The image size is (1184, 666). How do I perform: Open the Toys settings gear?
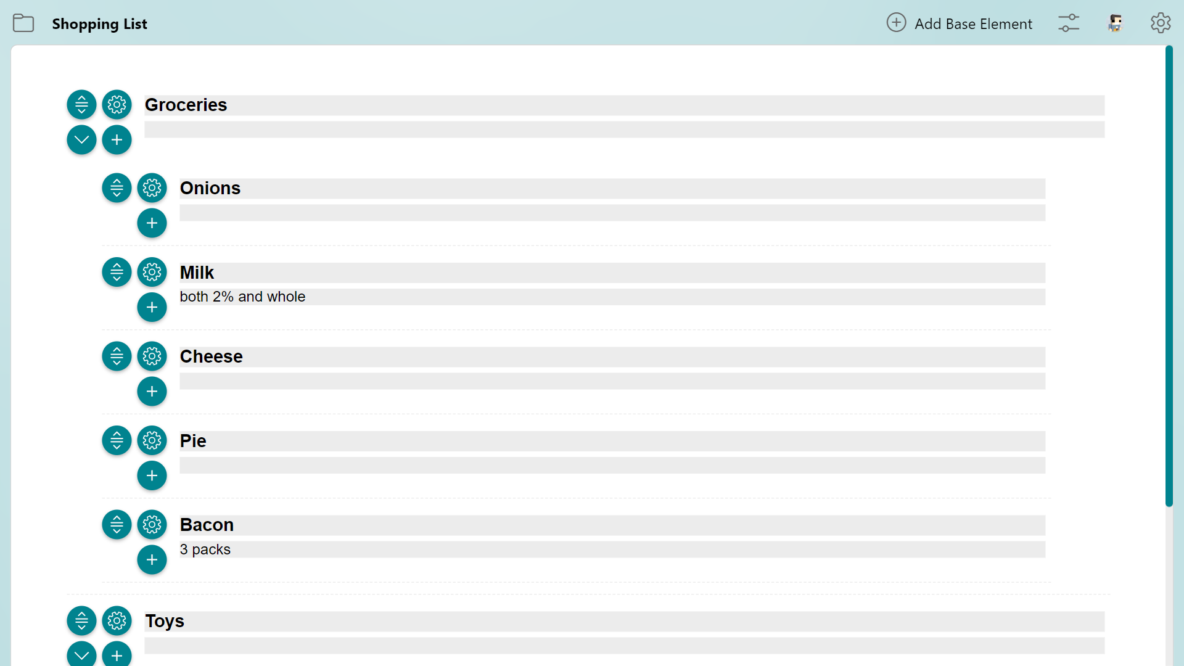(117, 621)
